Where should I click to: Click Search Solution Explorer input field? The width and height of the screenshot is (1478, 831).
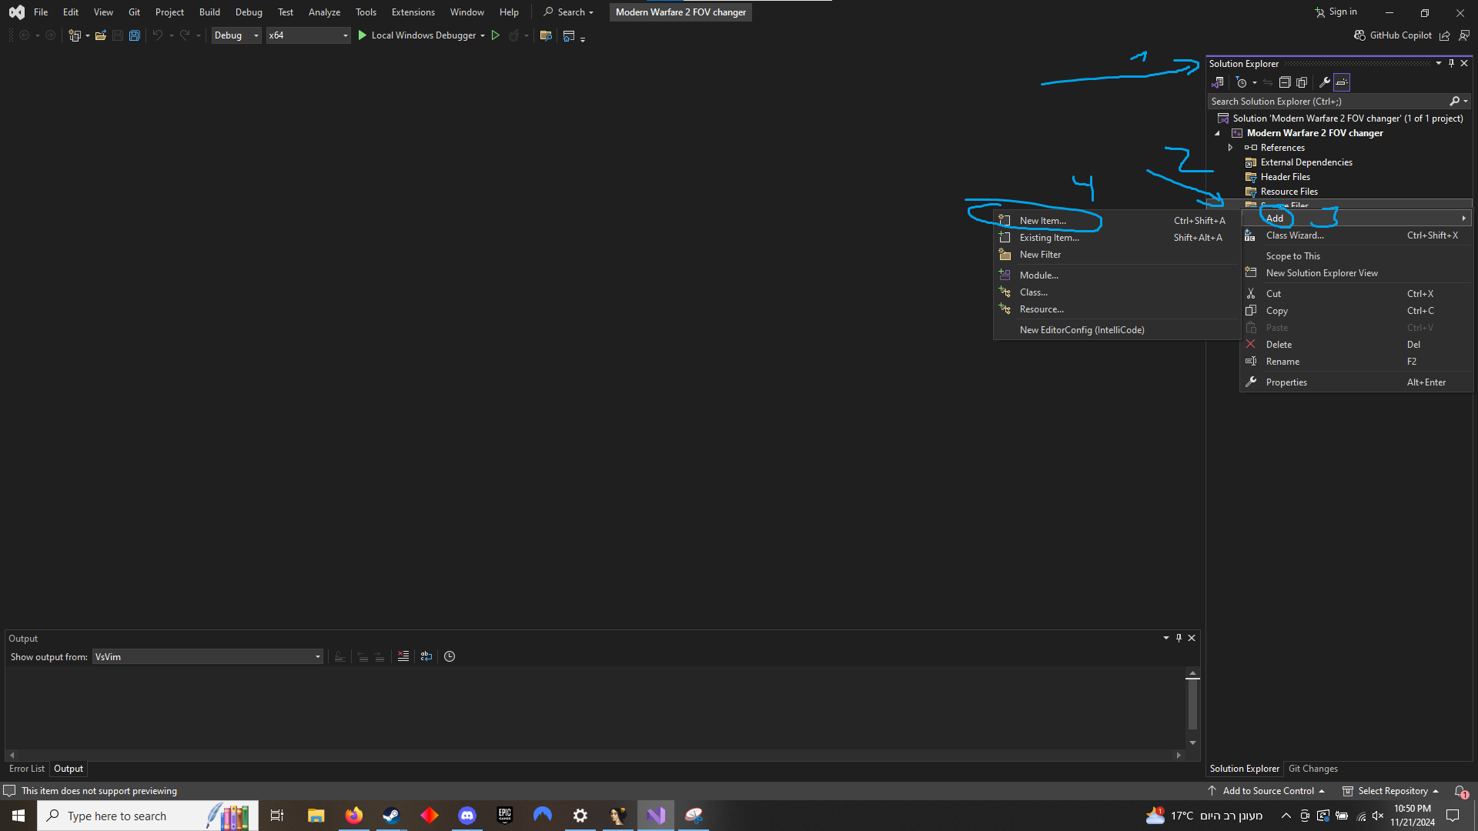coord(1328,102)
